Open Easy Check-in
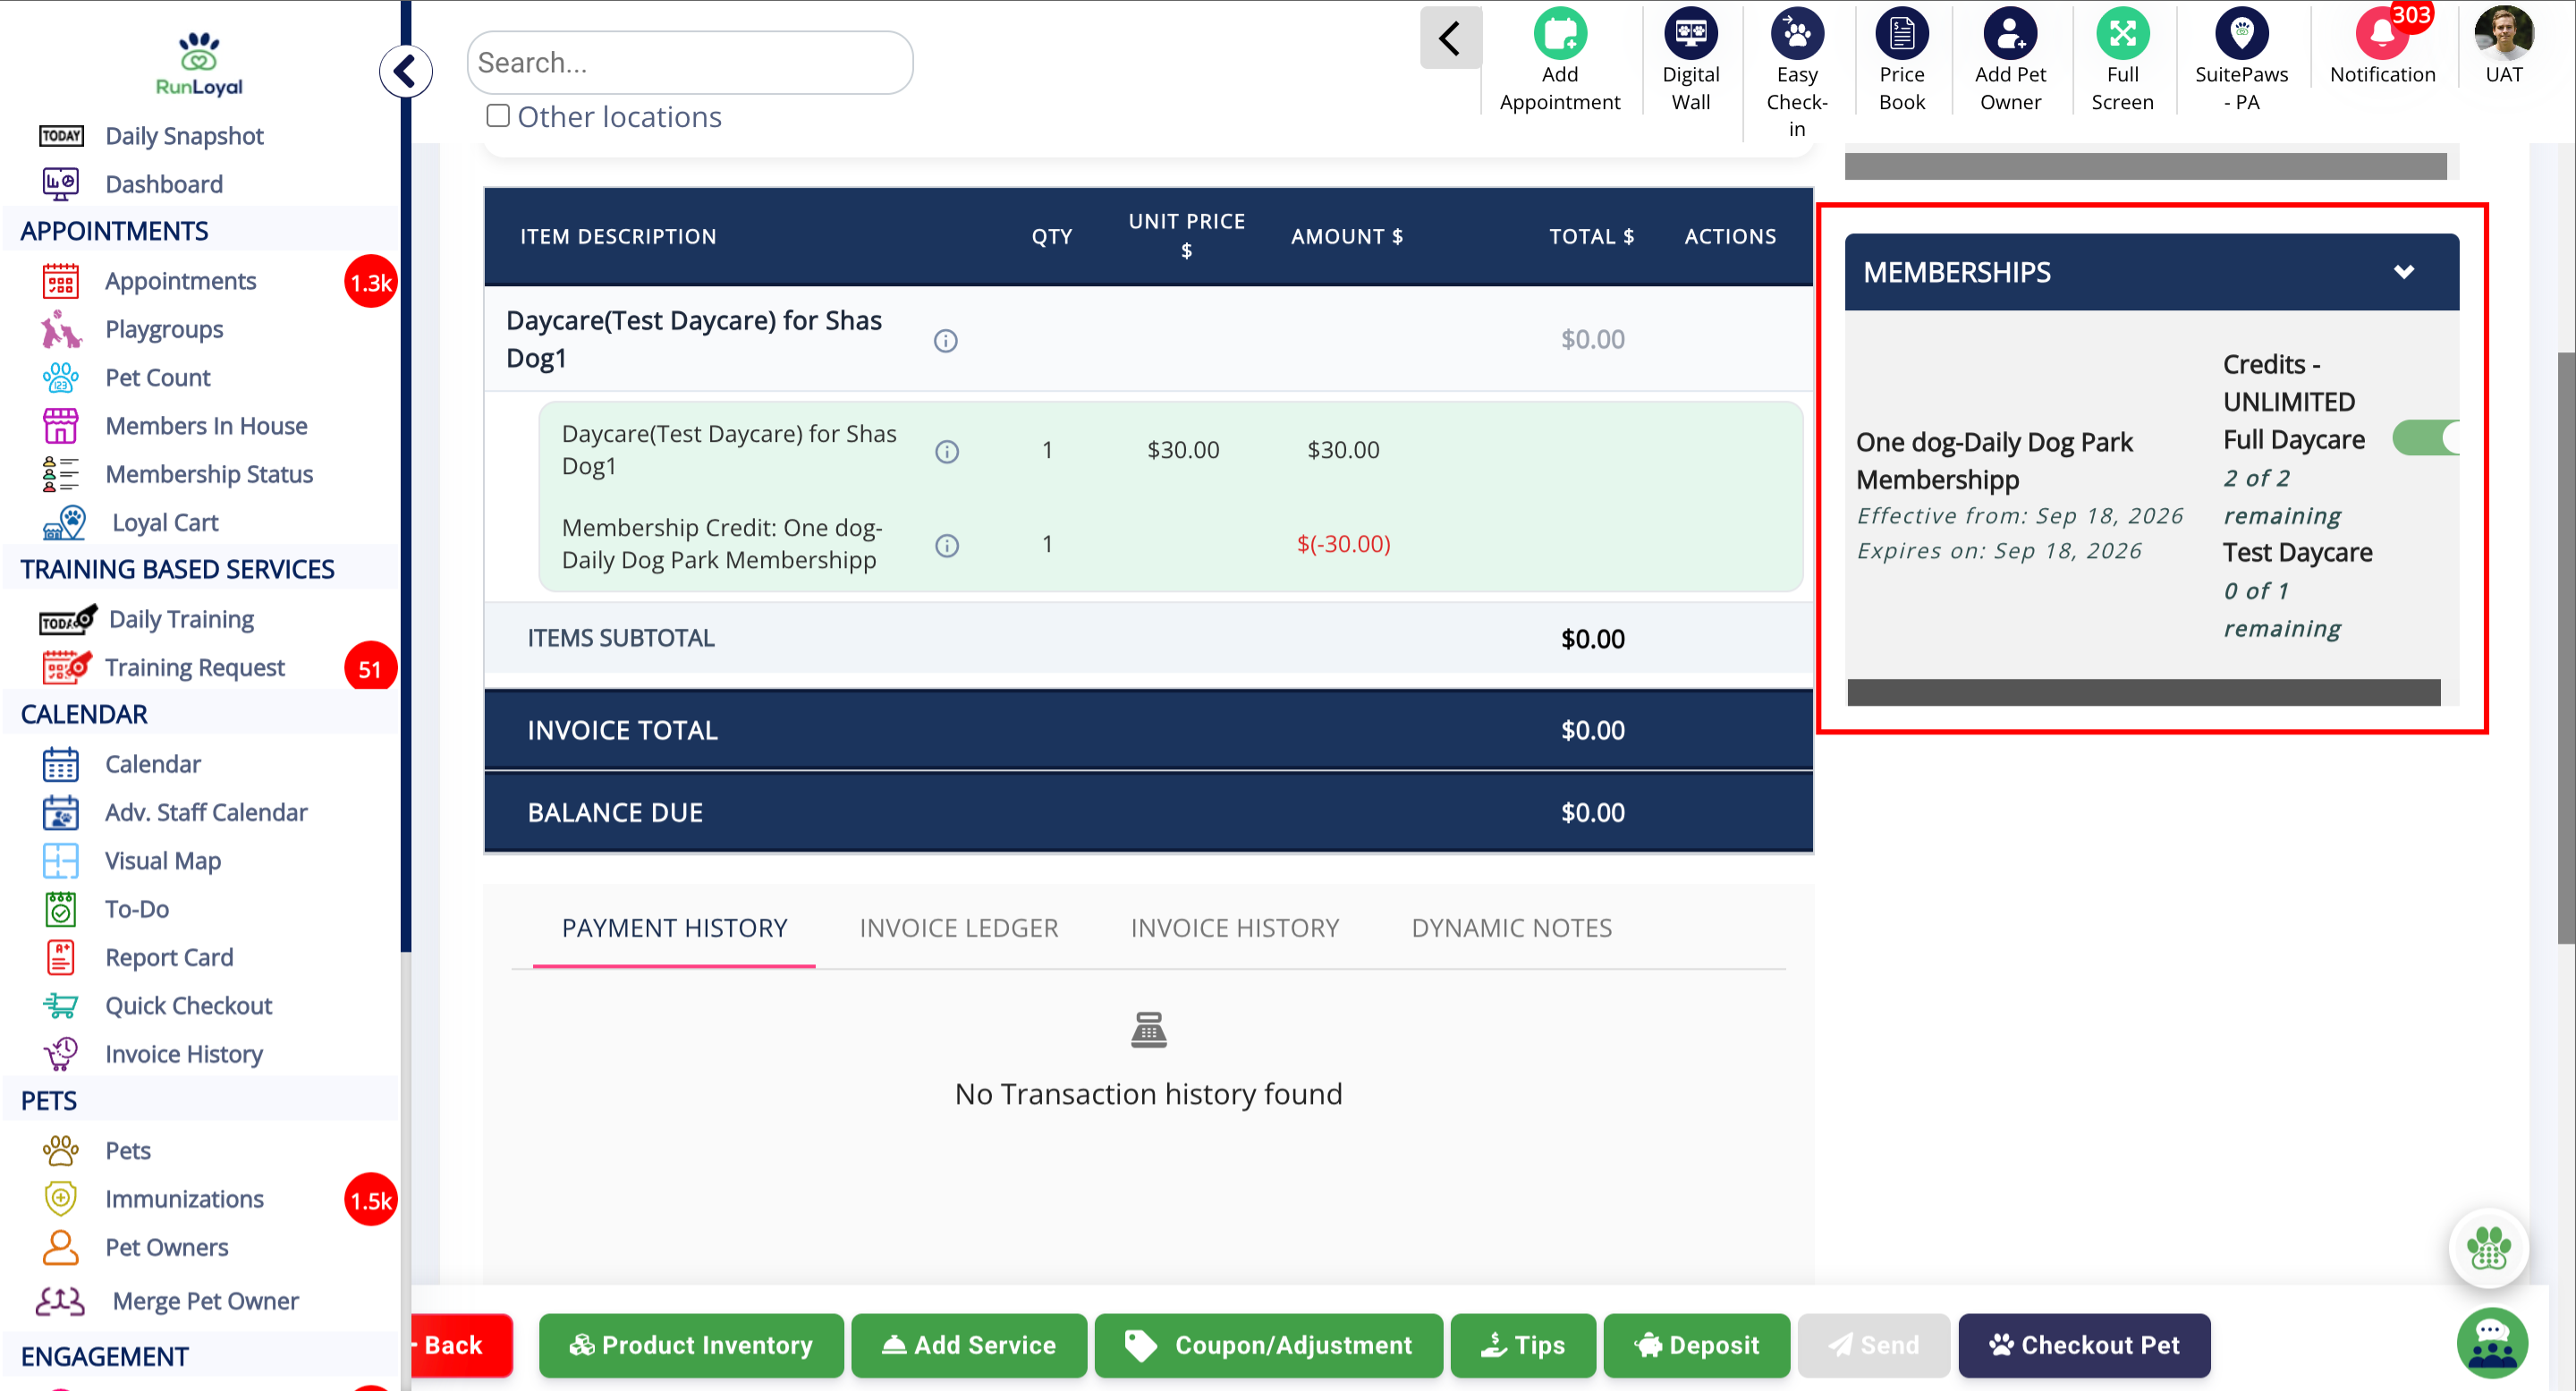Screen dimensions: 2576x1391 tap(1797, 35)
